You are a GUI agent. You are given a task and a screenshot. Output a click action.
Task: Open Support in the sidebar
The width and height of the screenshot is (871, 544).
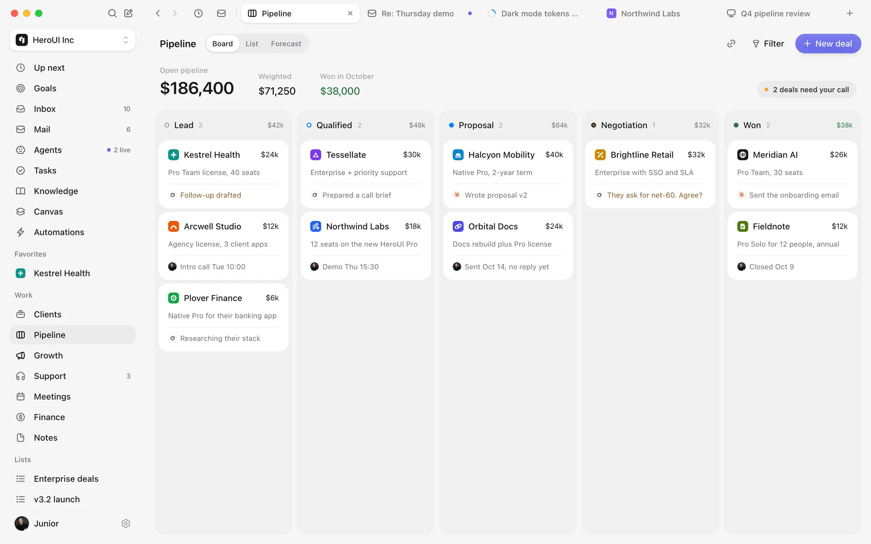73,376
